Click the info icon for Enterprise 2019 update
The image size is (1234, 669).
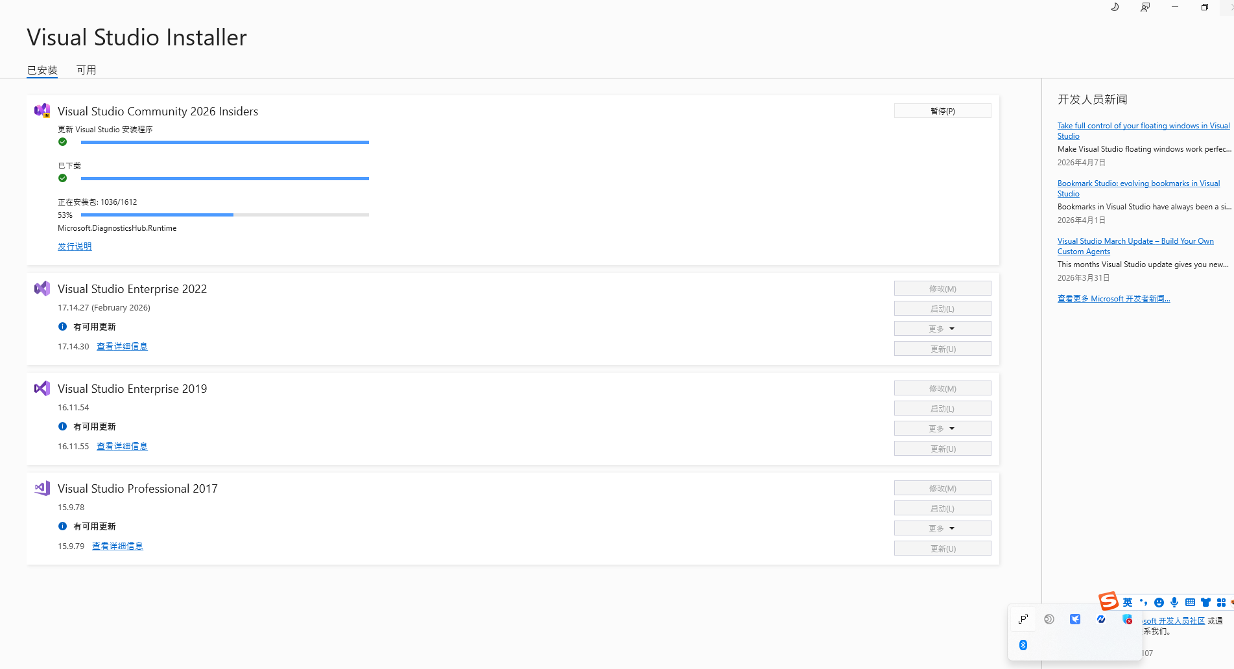tap(62, 427)
